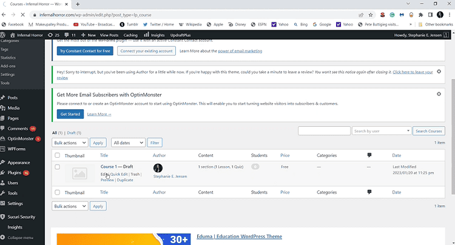The image size is (455, 245).
Task: Open WPForms in the sidebar
Action: coord(16,149)
